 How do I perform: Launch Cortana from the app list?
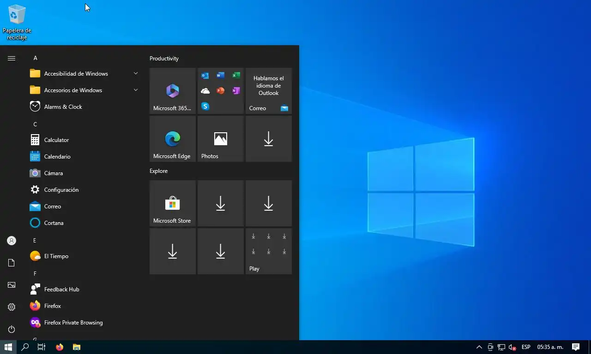click(x=84, y=223)
